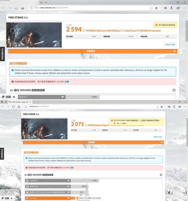
Task: Click top Fire Strike thumbnail image
Action: (x=34, y=35)
